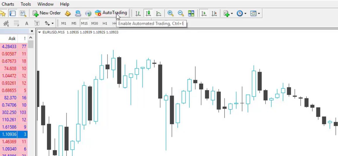Select the row with ask 302.250
The height and width of the screenshot is (156, 338).
pos(14,112)
